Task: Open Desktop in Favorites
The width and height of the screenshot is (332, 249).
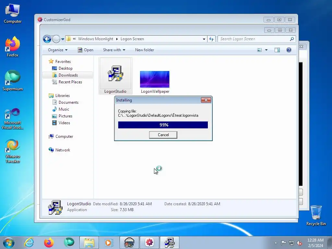Action: pyautogui.click(x=65, y=68)
